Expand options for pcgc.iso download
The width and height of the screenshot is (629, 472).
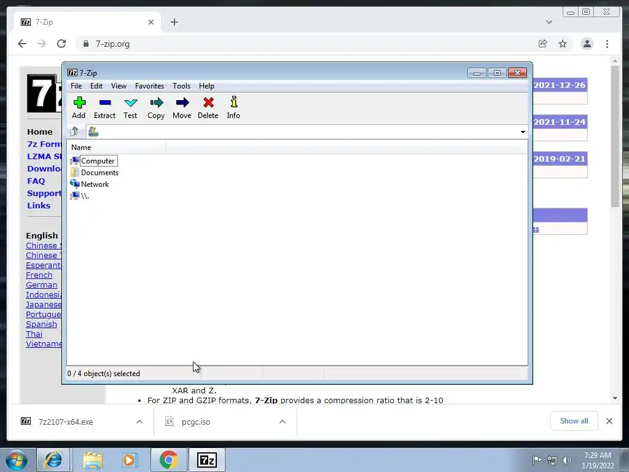click(x=283, y=422)
